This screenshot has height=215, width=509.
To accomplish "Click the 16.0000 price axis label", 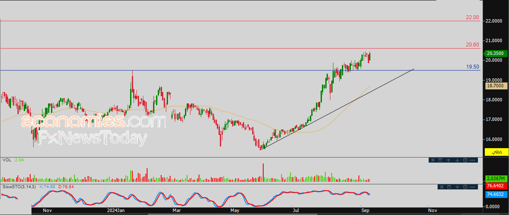I will click(x=494, y=139).
